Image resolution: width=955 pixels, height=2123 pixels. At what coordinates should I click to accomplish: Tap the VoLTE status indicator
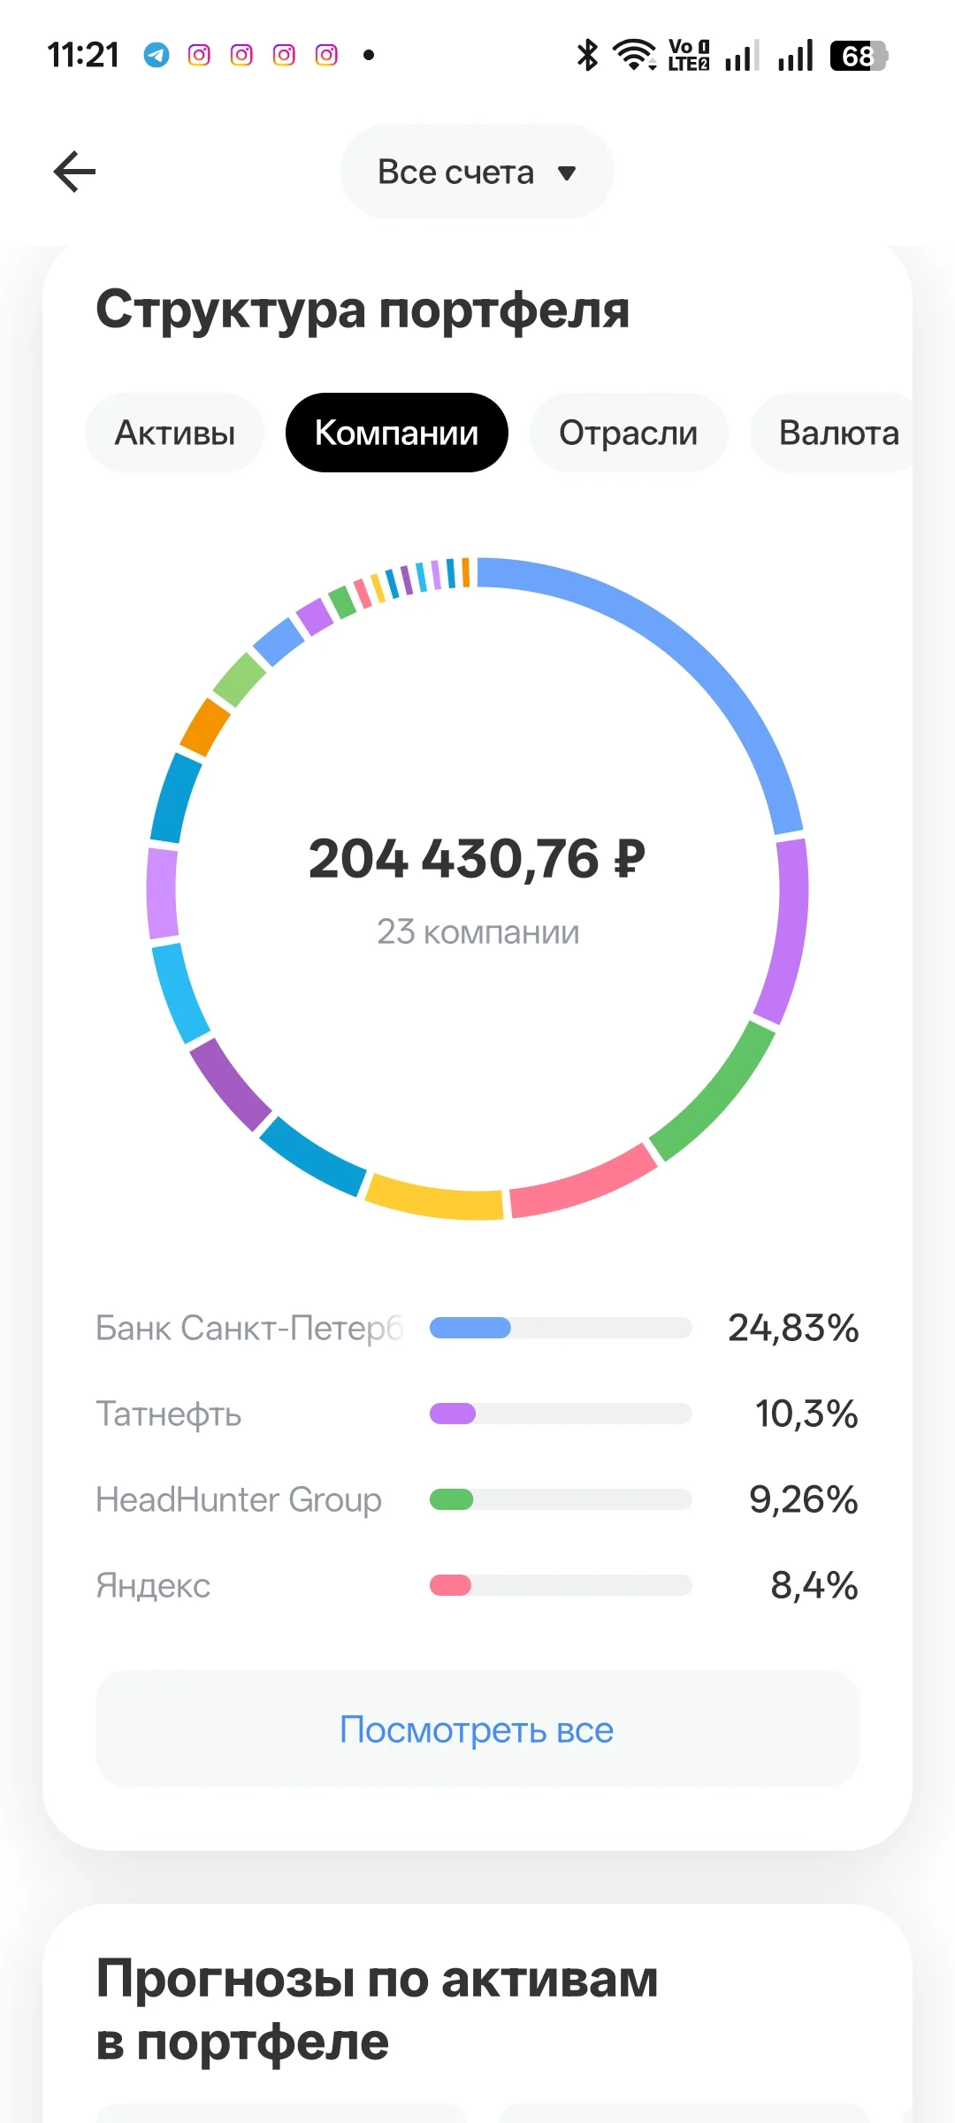click(x=689, y=55)
